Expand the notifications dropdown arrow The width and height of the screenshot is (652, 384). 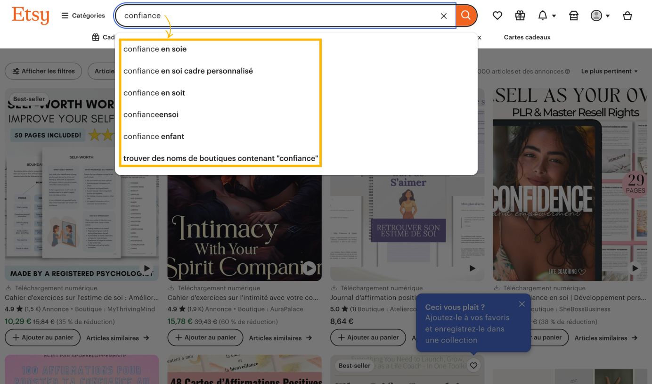click(554, 15)
